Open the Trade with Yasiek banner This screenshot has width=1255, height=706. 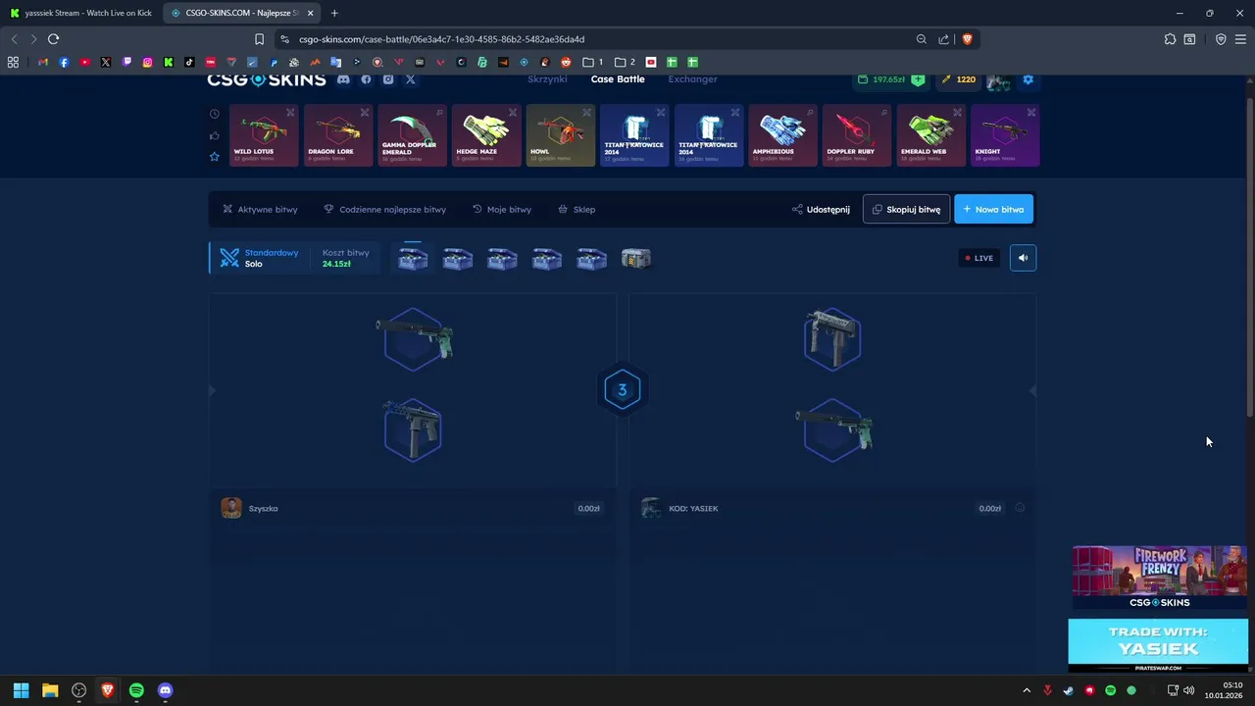1159,645
